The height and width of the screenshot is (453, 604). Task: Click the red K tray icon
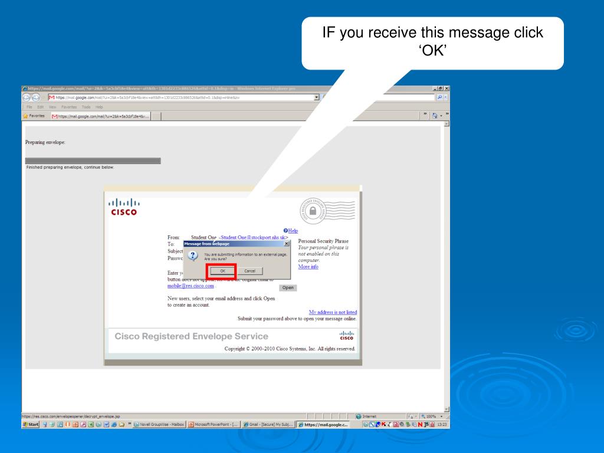click(383, 425)
